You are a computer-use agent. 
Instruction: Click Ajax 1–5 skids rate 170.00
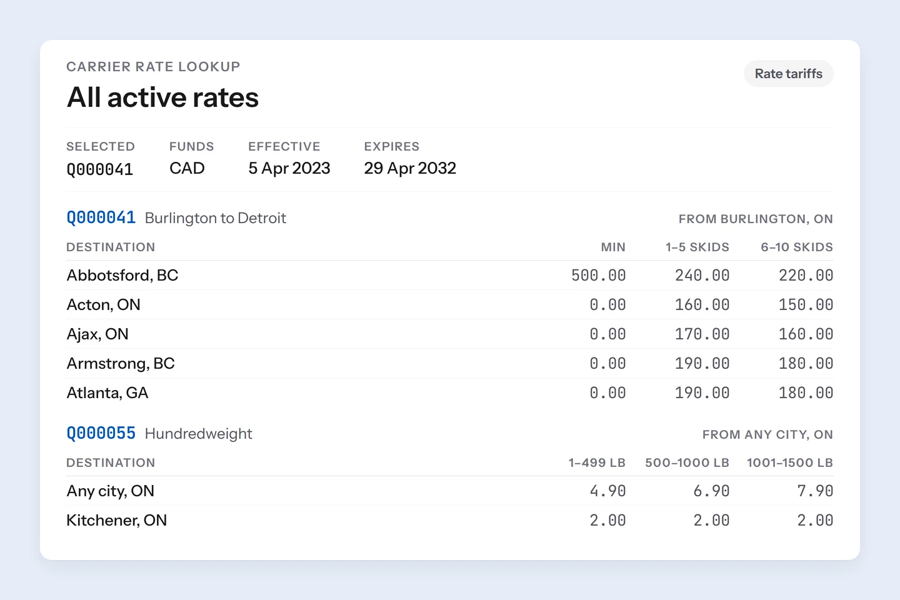[702, 334]
